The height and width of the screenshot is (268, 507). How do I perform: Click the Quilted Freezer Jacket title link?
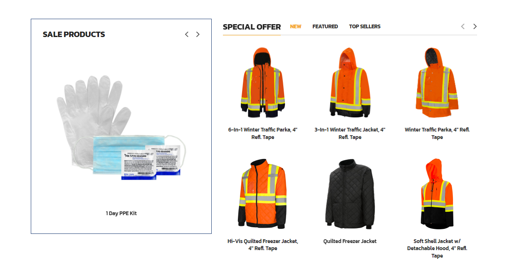point(350,241)
